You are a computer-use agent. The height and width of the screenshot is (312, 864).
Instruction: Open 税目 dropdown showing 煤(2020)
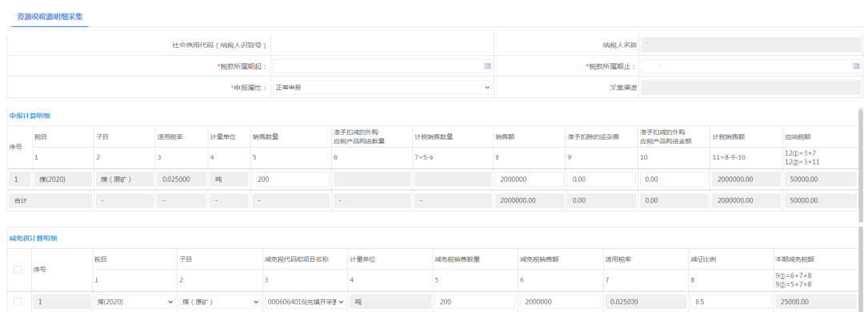134,302
